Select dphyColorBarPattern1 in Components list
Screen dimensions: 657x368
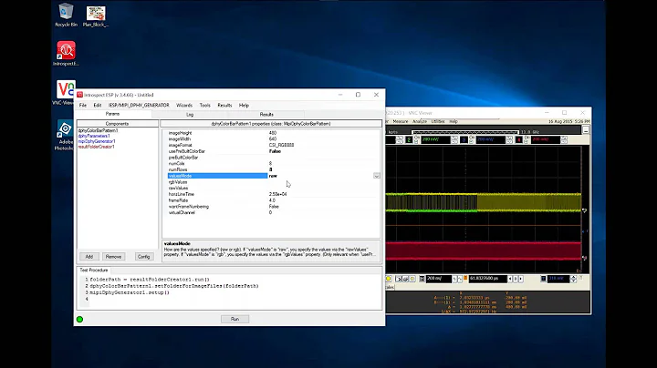pos(98,130)
